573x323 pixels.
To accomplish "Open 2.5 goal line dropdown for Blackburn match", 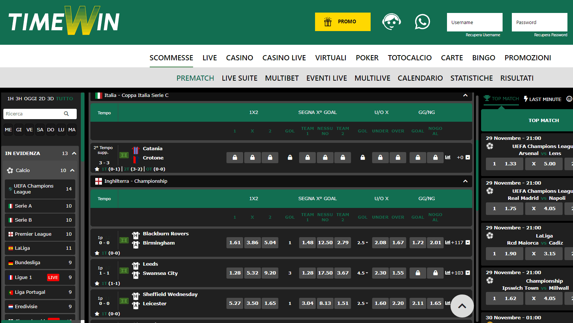I will [x=362, y=243].
